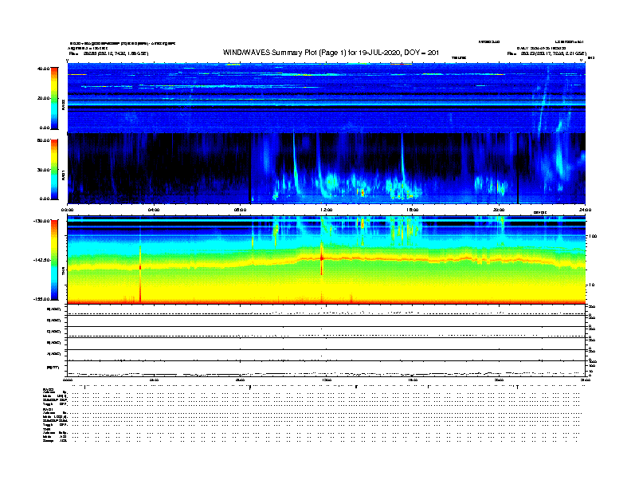Click the WIND/WAVES Summary Plot title

(331, 53)
